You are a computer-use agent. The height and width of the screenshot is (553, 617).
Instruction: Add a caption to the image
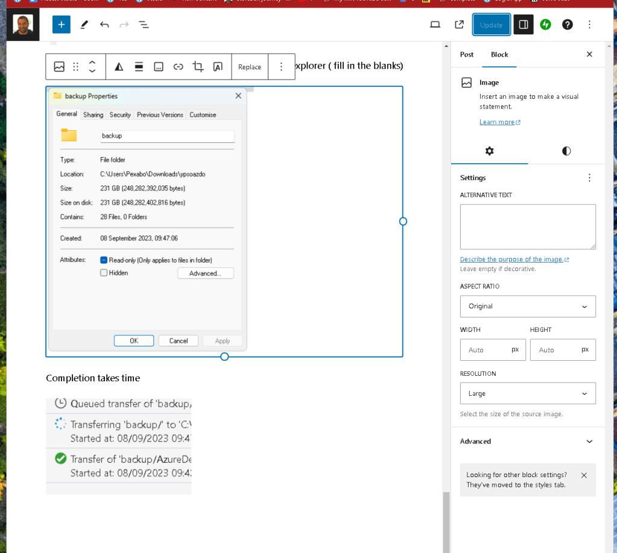(x=159, y=67)
